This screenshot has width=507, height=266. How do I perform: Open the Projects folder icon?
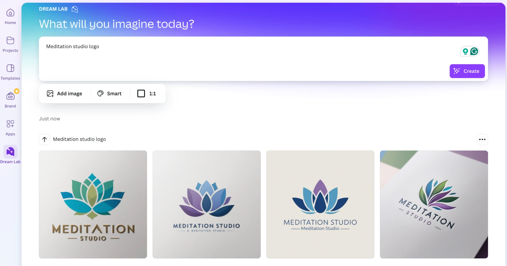[x=10, y=40]
